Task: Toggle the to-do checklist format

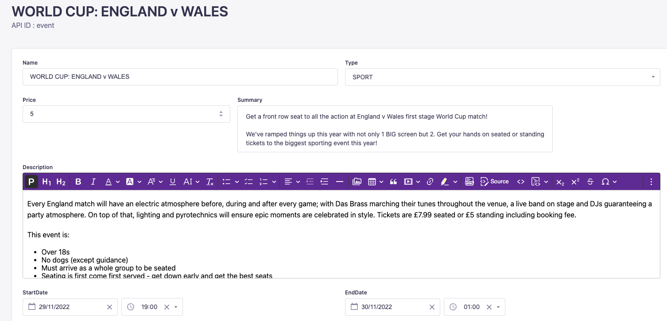Action: [x=248, y=182]
